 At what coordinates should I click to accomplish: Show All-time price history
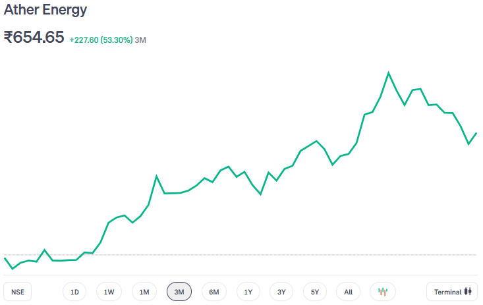[x=348, y=292]
